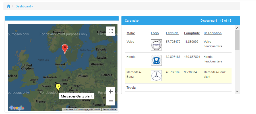
Task: Click the Mercedes-Benz plant map tooltip
Action: pos(77,96)
